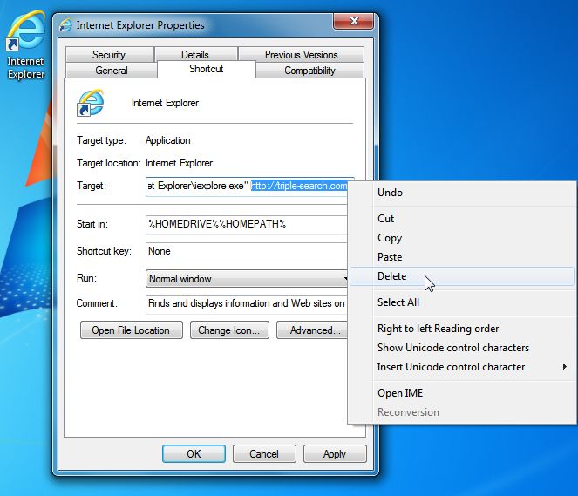The image size is (578, 496).
Task: Click the Target location value Internet Explorer
Action: pos(179,163)
